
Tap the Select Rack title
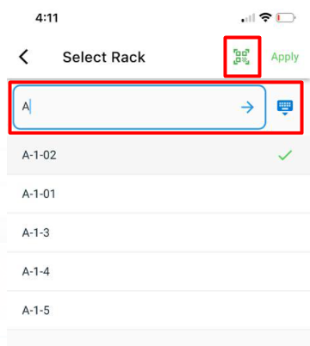(x=104, y=57)
